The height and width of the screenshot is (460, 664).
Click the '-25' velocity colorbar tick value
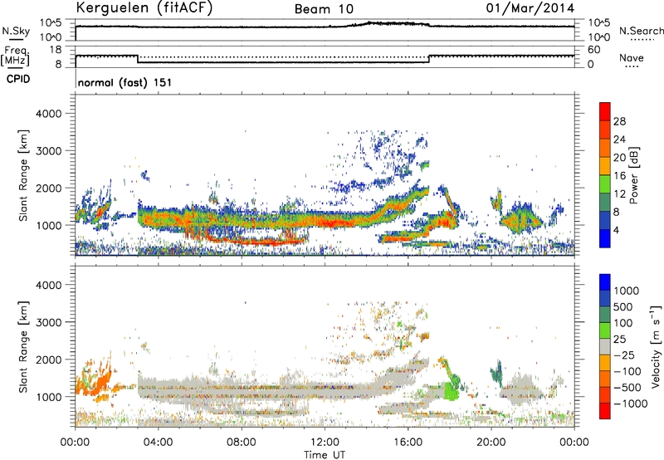coord(624,355)
